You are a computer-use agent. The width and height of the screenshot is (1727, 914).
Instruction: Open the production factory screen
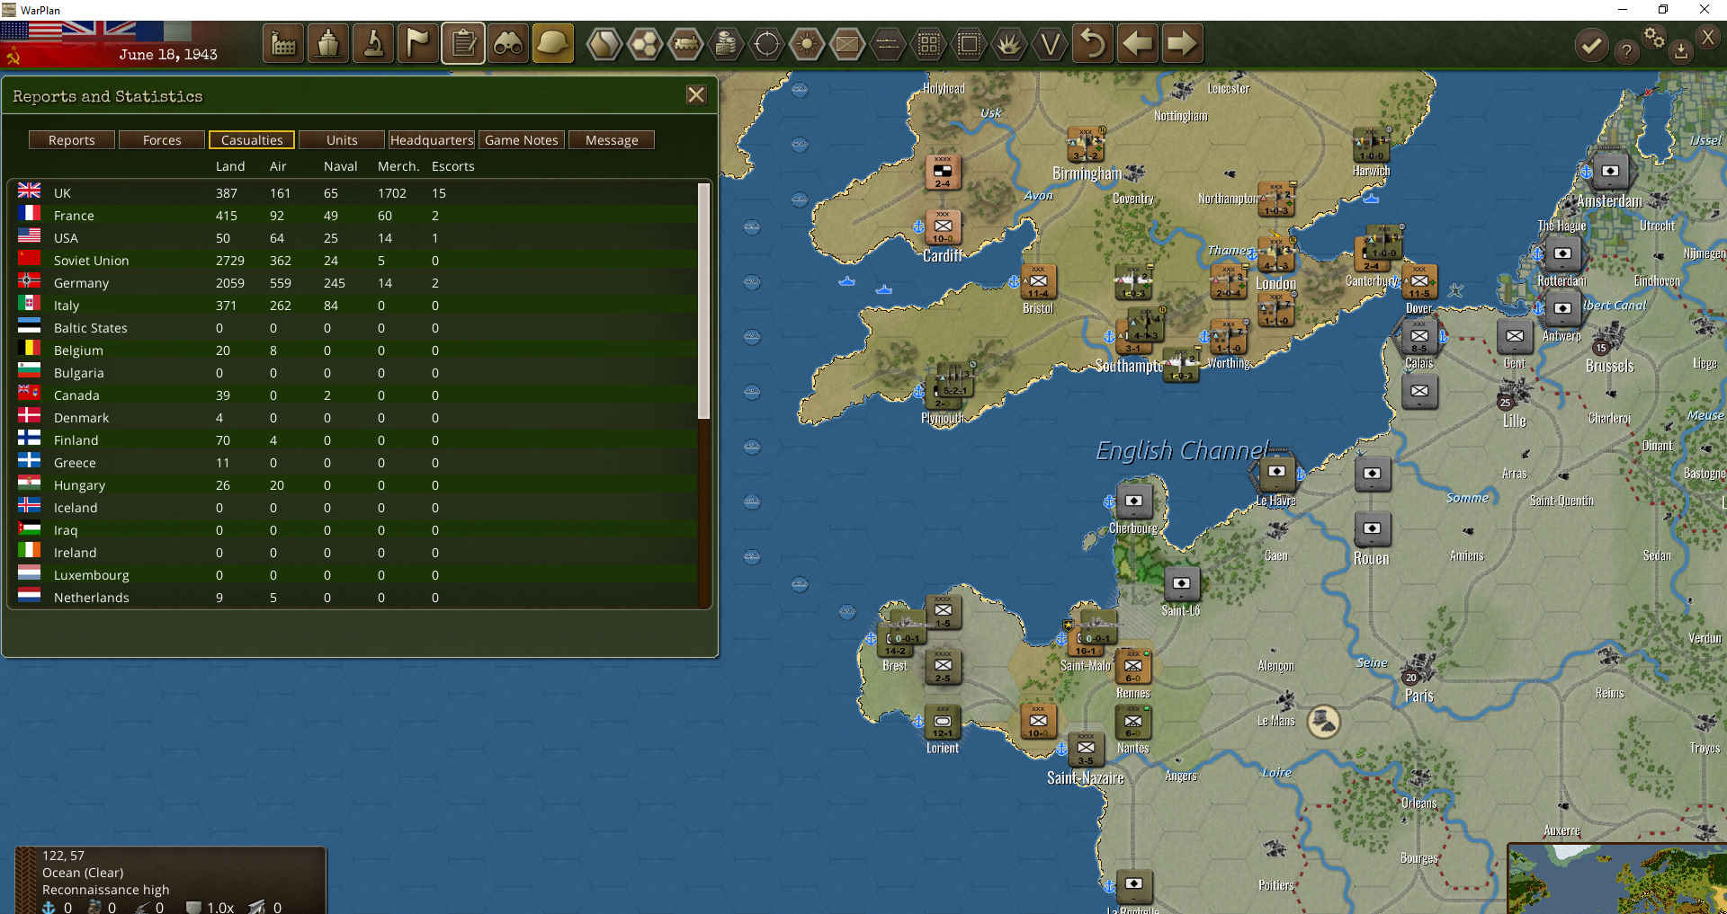click(283, 43)
